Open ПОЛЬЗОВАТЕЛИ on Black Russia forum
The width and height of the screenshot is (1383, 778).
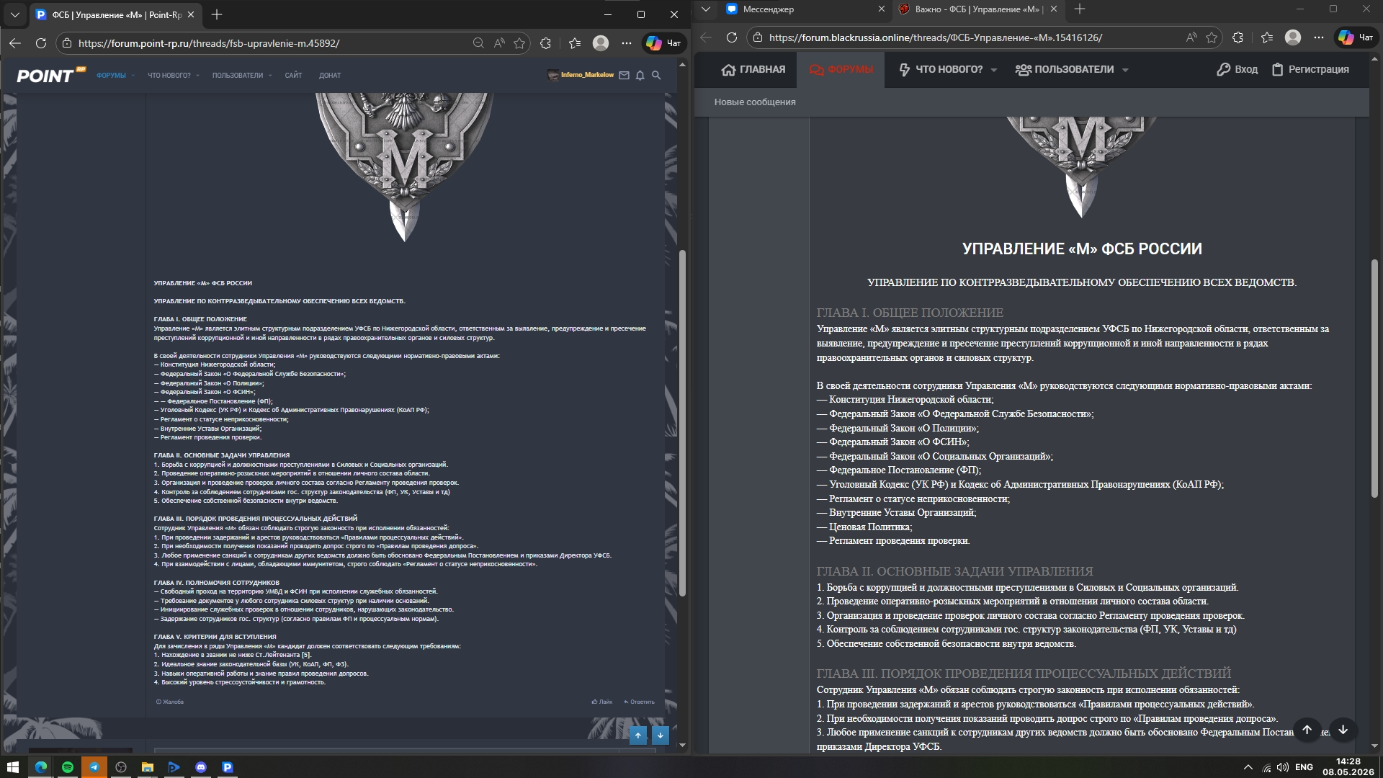tap(1065, 70)
